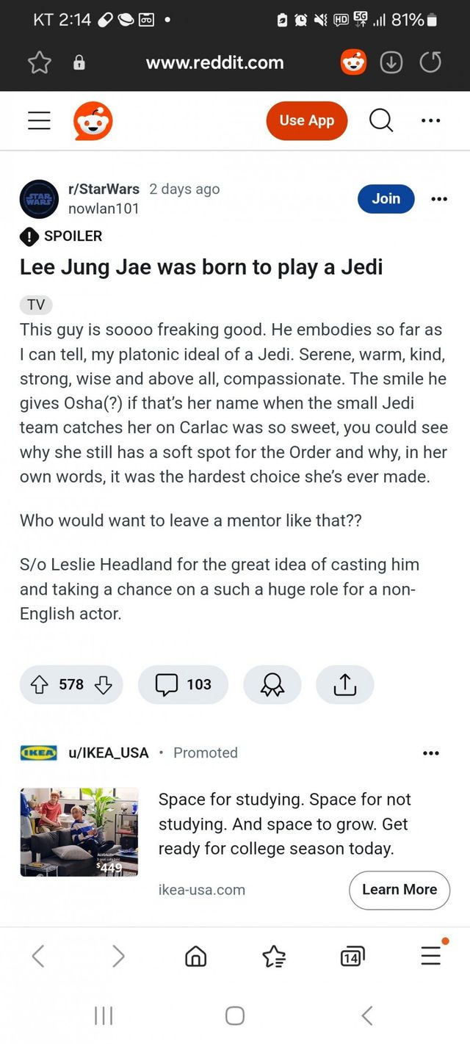Give an award to the post
This screenshot has height=1044, width=470.
click(272, 684)
